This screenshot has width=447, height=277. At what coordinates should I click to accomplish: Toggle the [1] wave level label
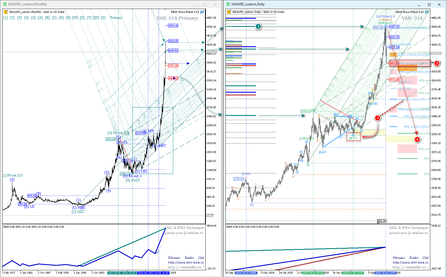[x=5, y=18]
